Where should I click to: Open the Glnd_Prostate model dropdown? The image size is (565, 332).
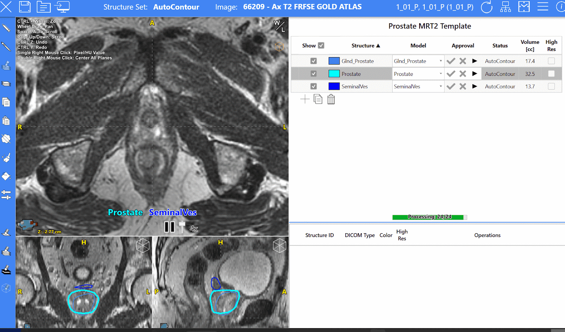pos(418,61)
